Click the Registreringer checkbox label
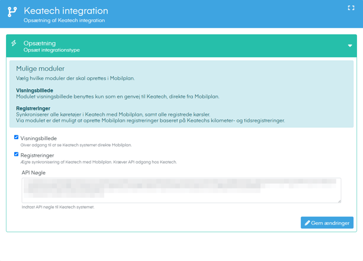The width and height of the screenshot is (363, 261). [x=37, y=155]
